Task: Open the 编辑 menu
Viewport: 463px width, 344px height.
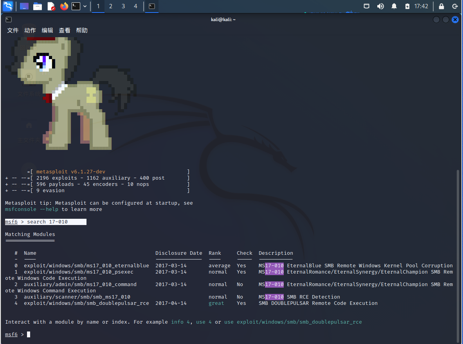Action: 47,31
